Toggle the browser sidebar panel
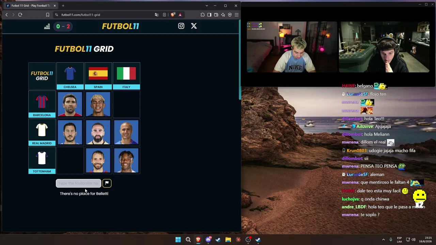Viewport: 436px width, 245px height. (x=209, y=15)
